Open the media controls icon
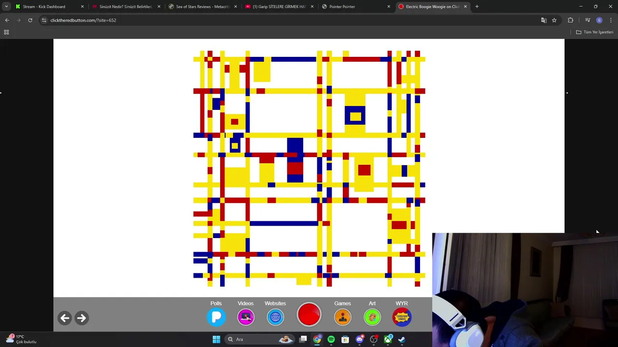Viewport: 618px width, 347px height. [x=588, y=20]
